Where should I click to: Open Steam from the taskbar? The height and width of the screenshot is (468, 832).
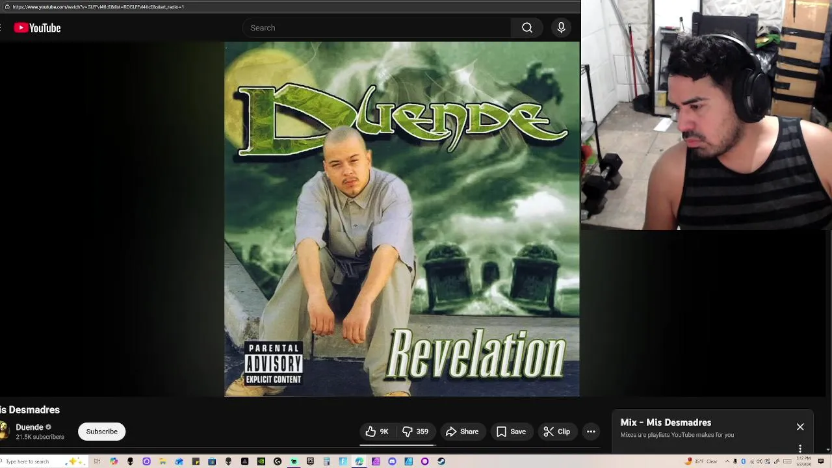point(441,461)
